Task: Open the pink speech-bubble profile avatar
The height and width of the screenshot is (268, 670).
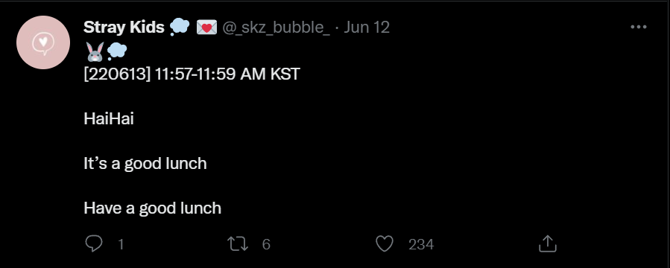Action: pos(43,42)
